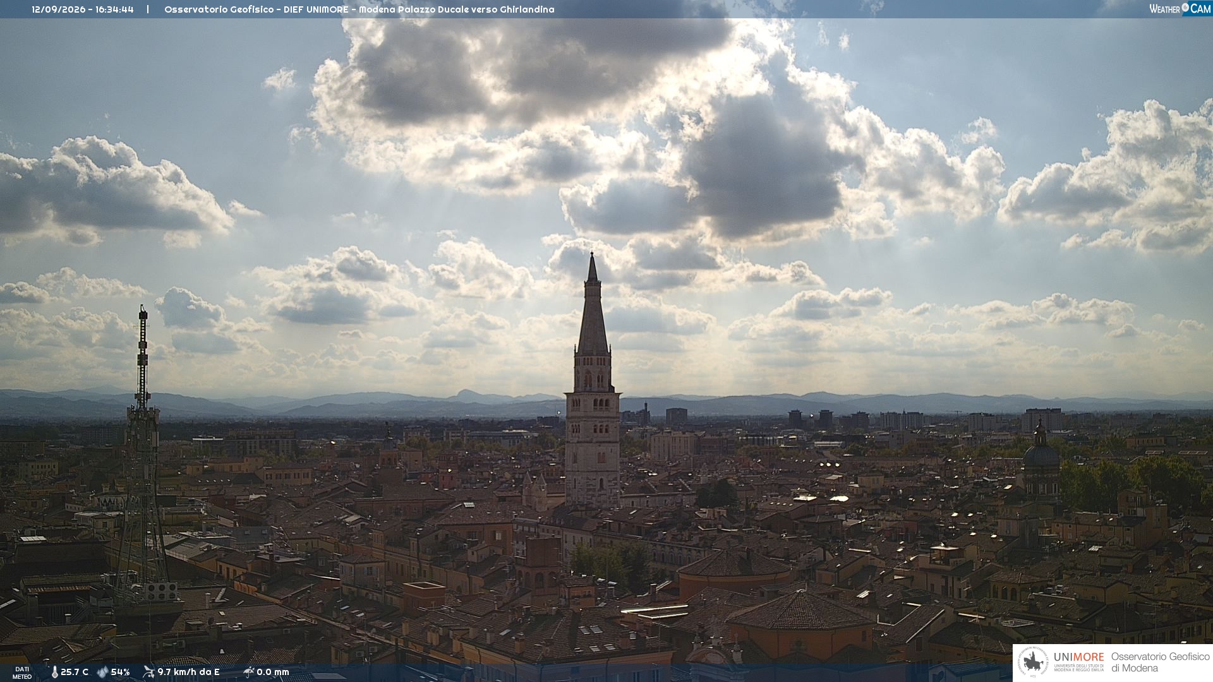Click the UNIMORE circular seal emblem

1034,662
